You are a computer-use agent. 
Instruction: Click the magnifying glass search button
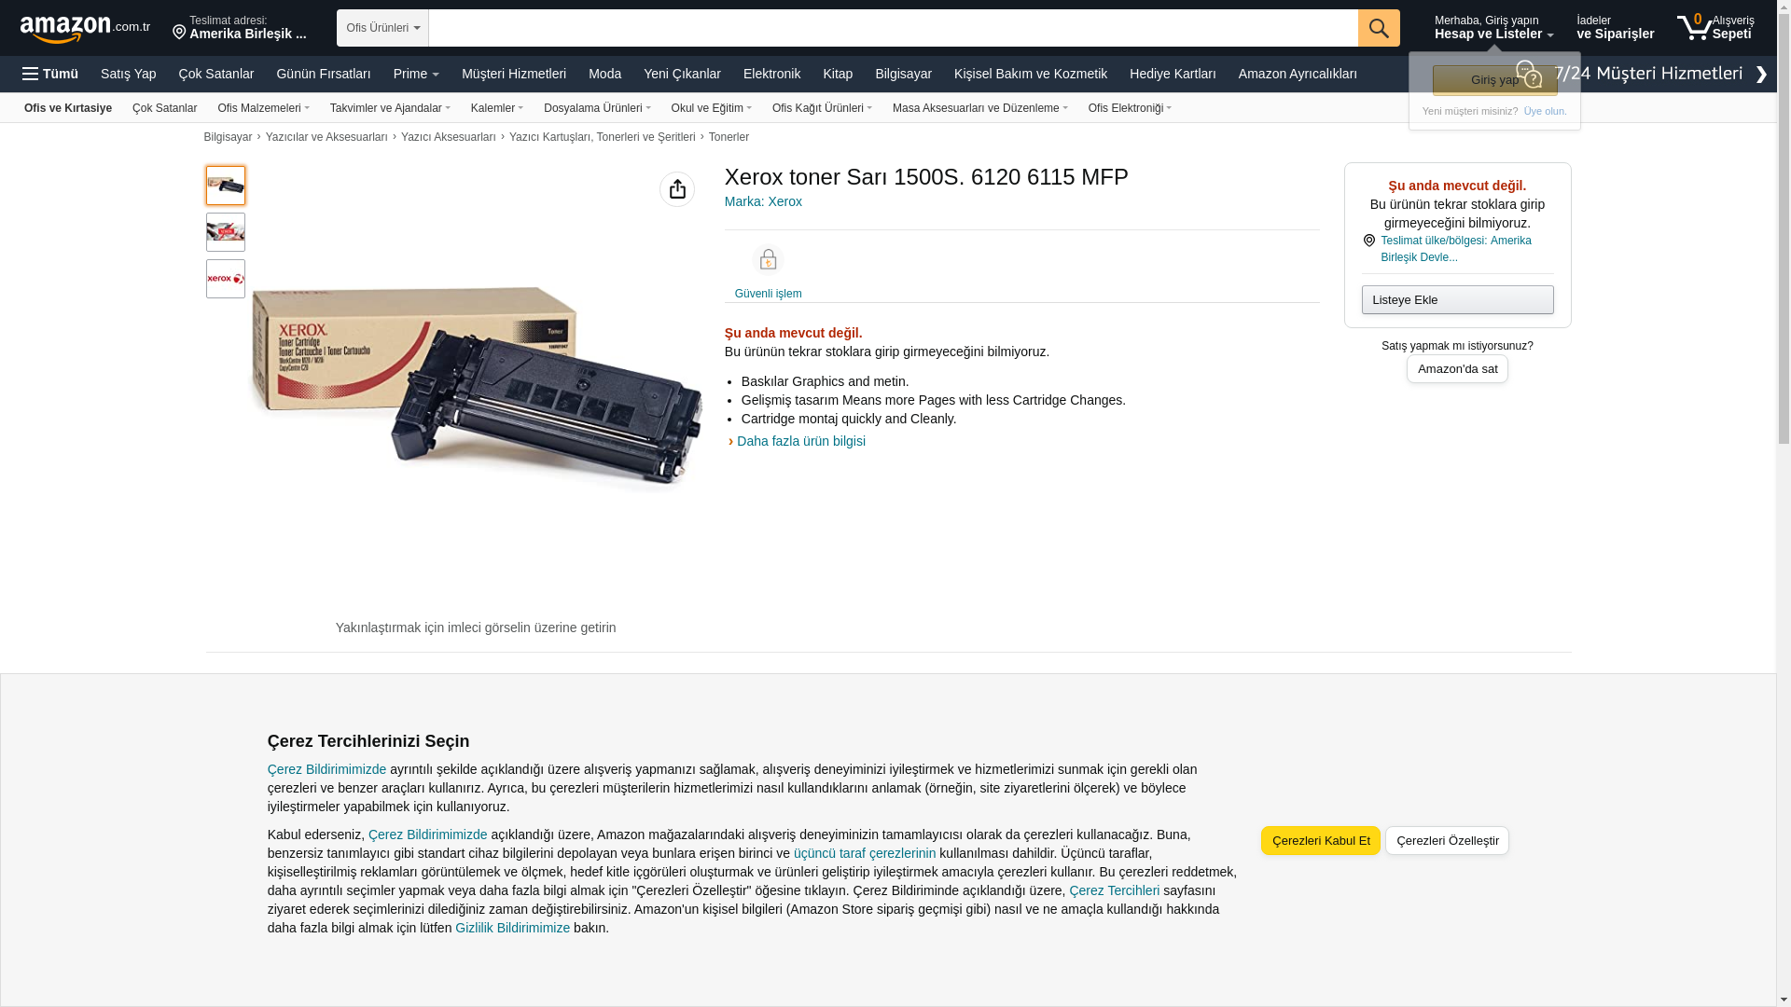click(x=1379, y=28)
